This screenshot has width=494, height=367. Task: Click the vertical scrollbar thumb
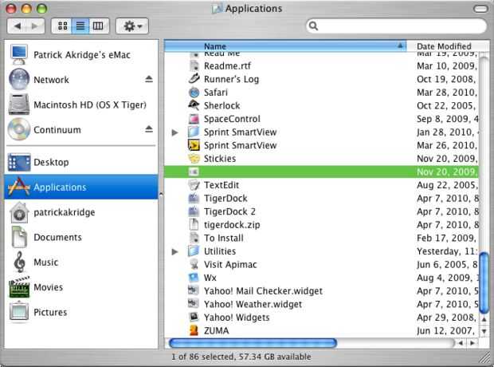point(484,282)
